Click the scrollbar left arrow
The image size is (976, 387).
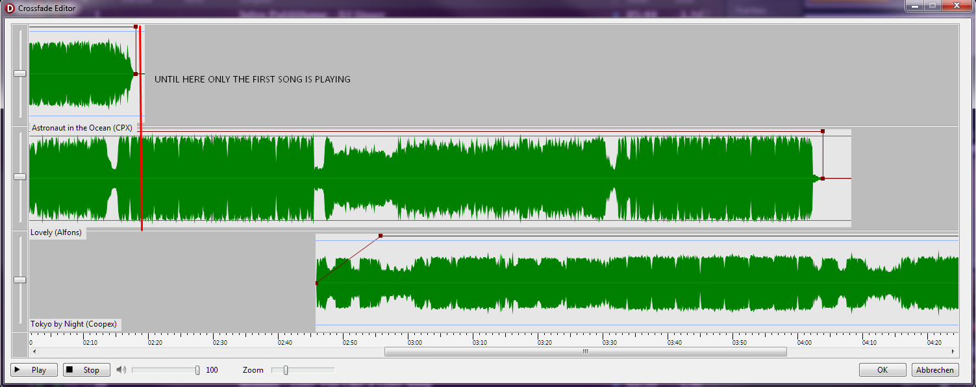(34, 352)
